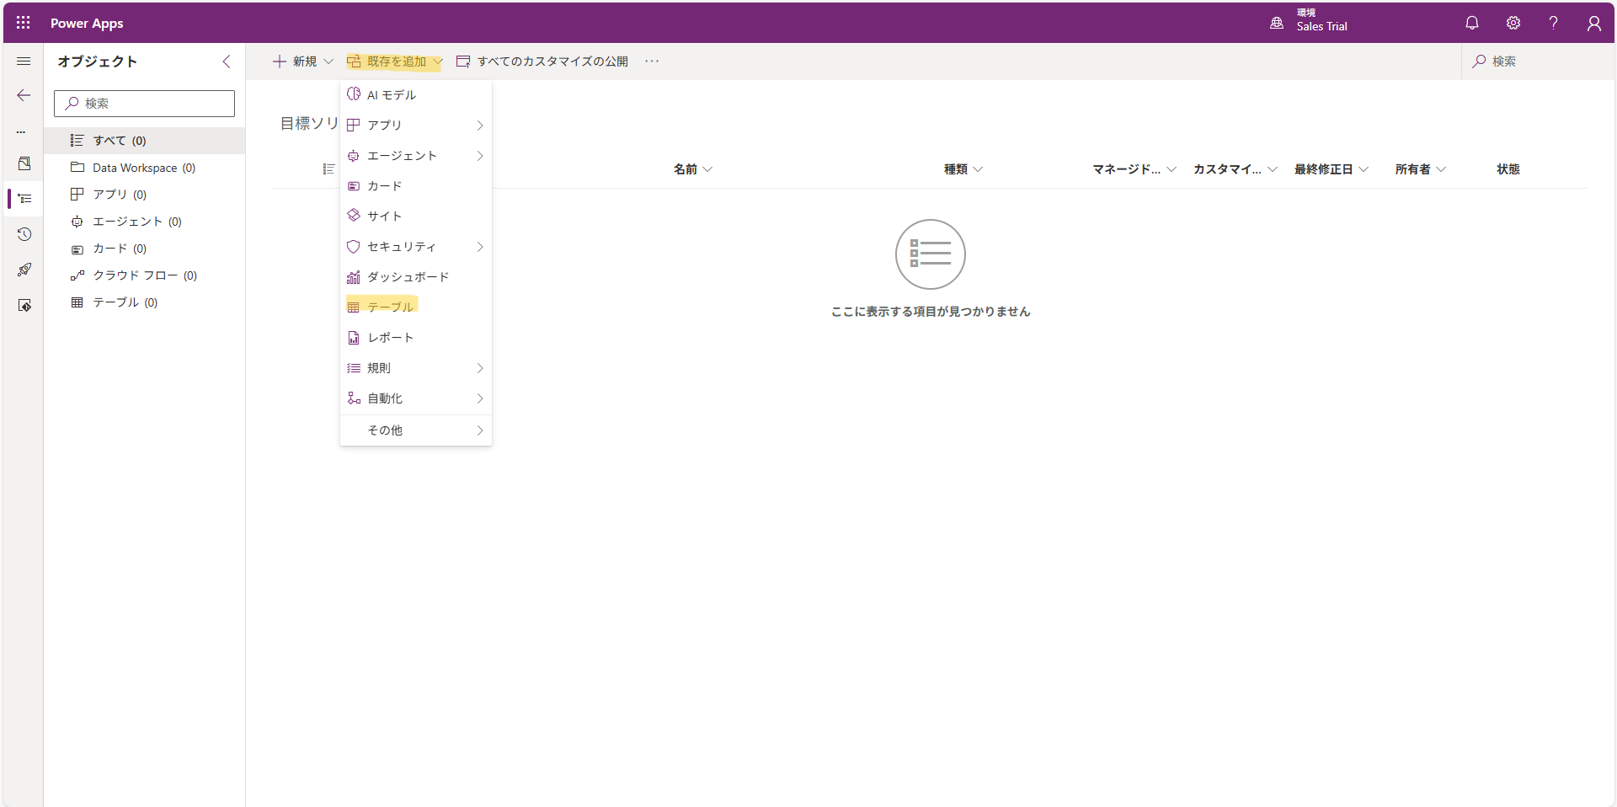Viewport: 1617px width, 807px height.
Task: Open the more commands ellipsis
Action: (x=652, y=61)
